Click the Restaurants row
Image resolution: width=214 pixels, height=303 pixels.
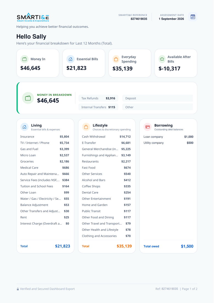click(106, 161)
